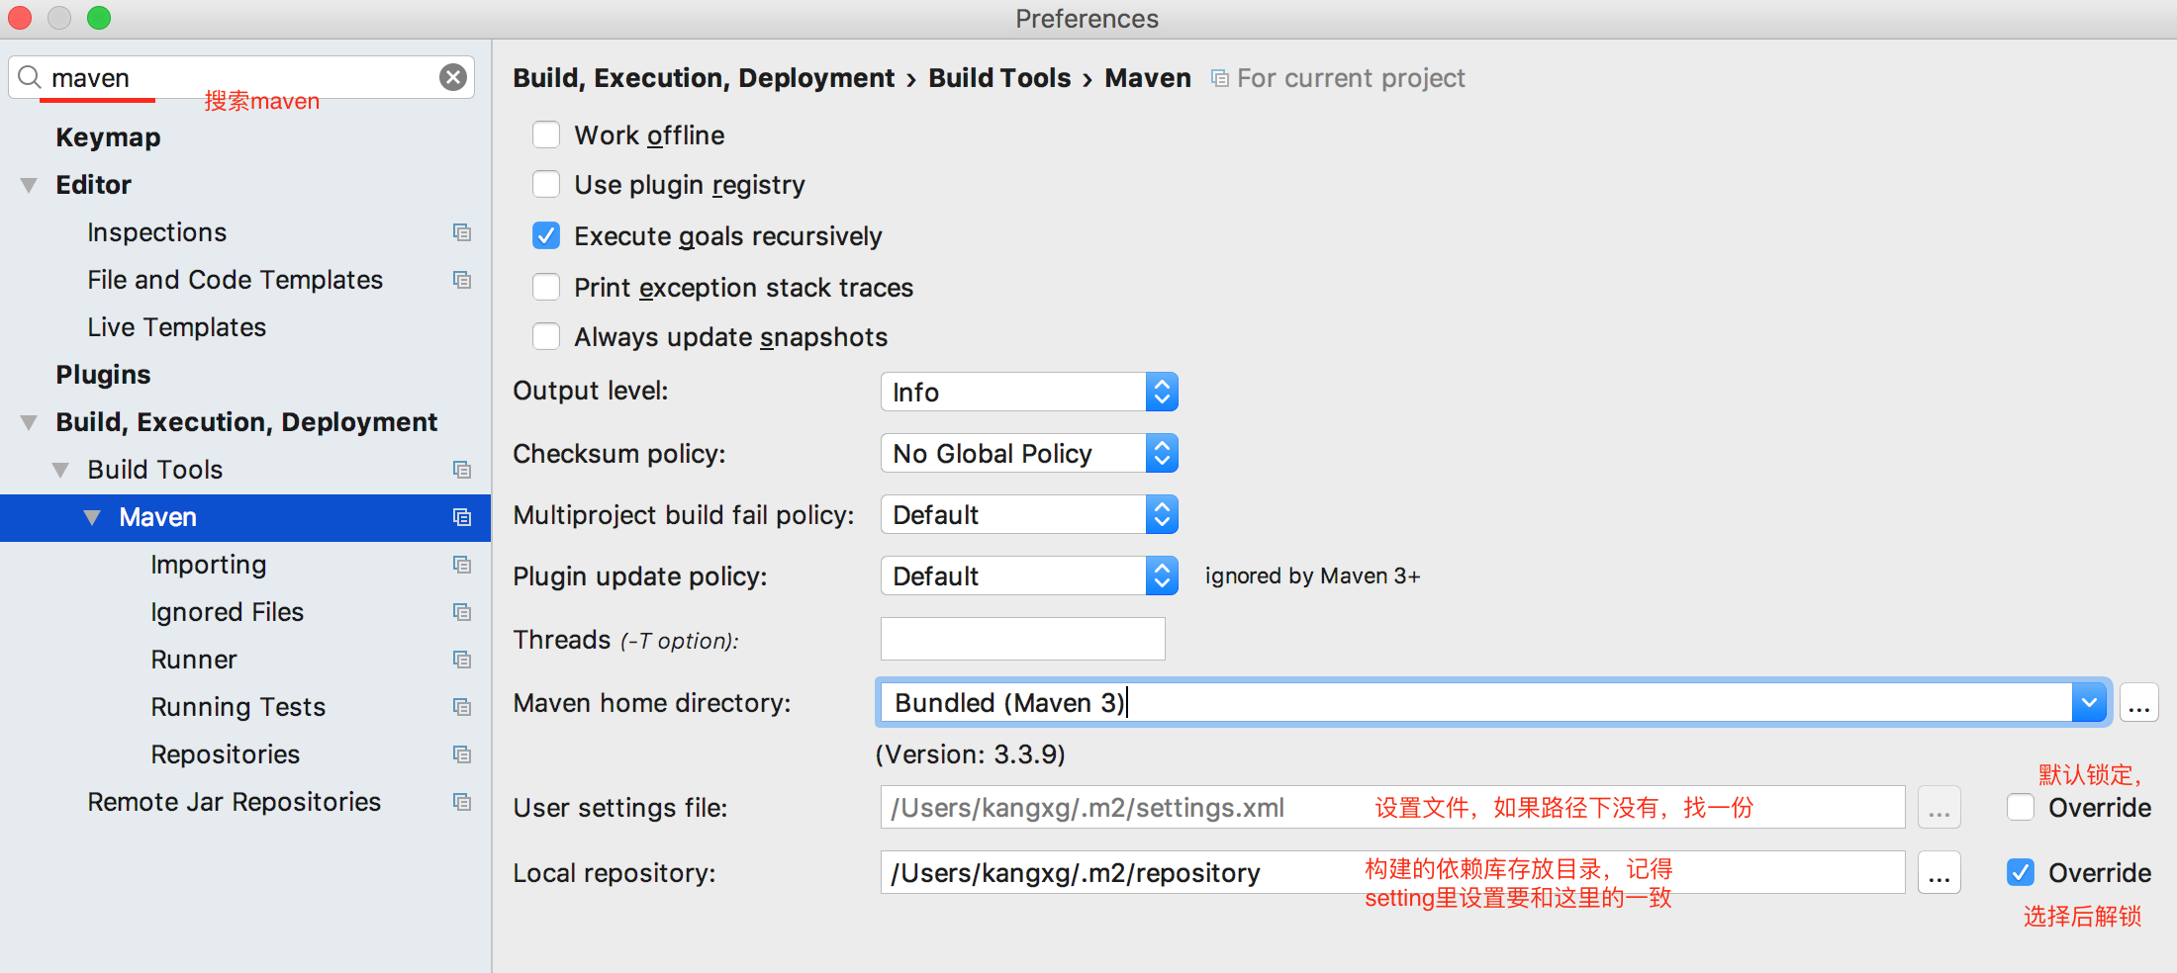
Task: Click the search magnifier icon
Action: click(29, 77)
